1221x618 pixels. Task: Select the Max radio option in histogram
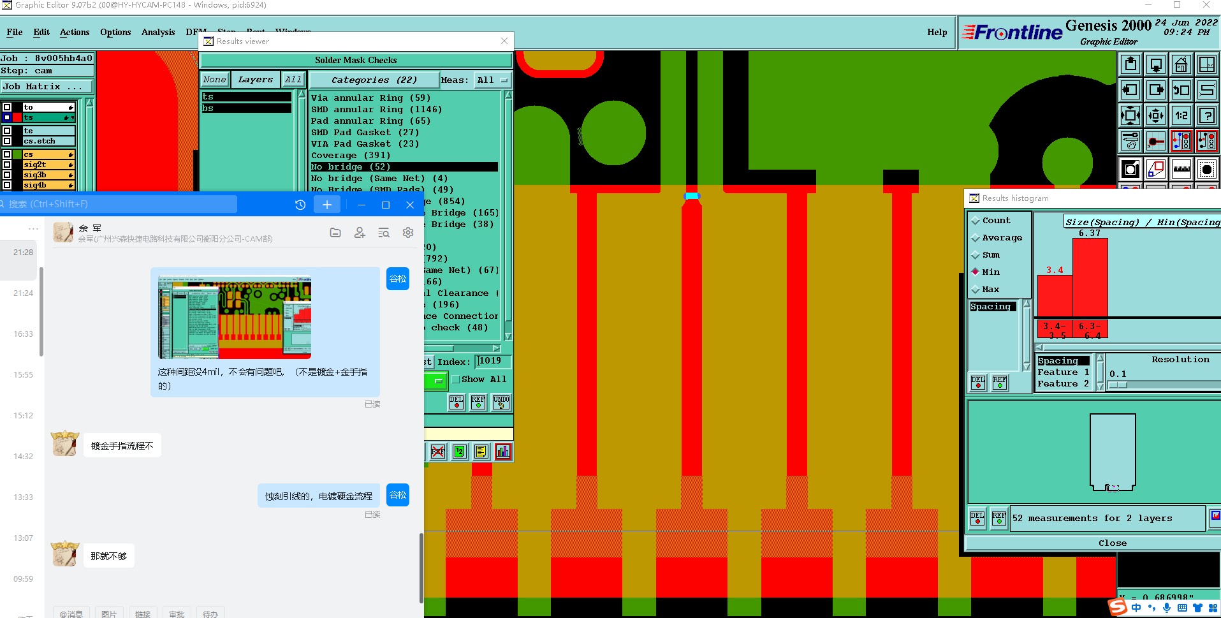975,290
